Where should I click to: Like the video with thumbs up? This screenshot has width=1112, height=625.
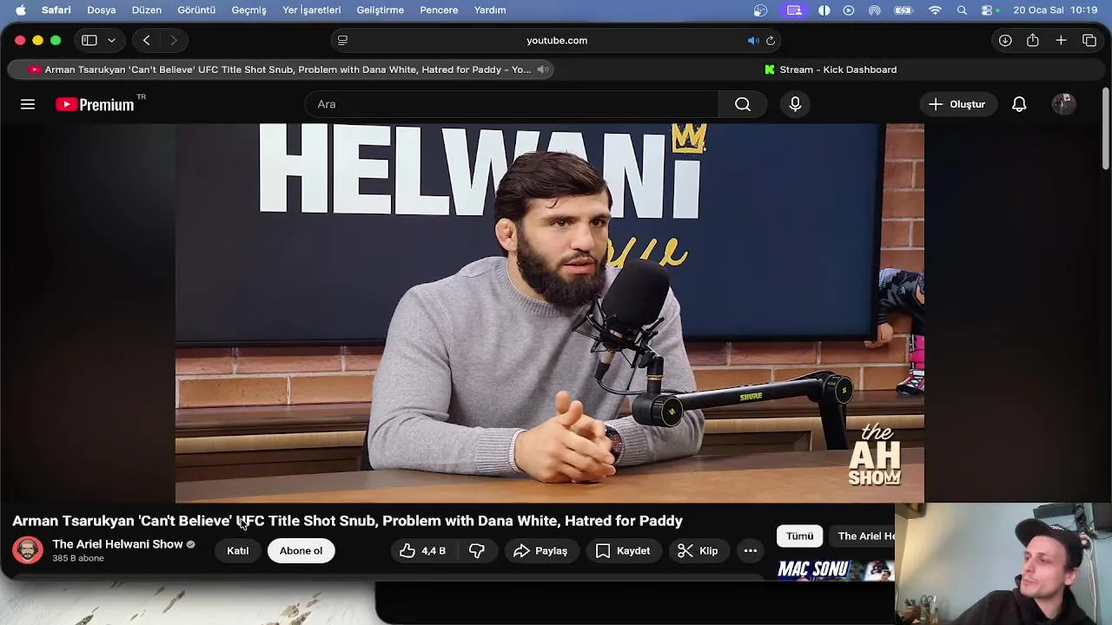[x=423, y=550]
